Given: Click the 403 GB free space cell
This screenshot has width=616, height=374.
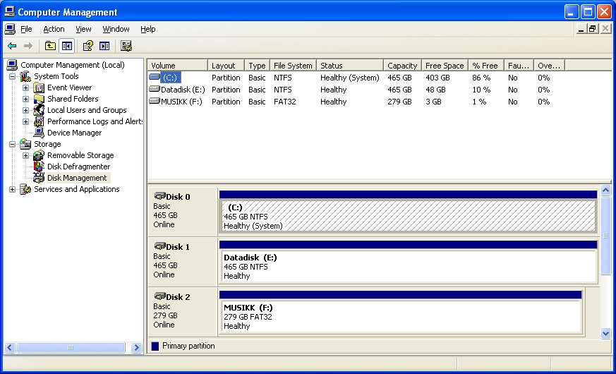Looking at the screenshot, I should [437, 78].
